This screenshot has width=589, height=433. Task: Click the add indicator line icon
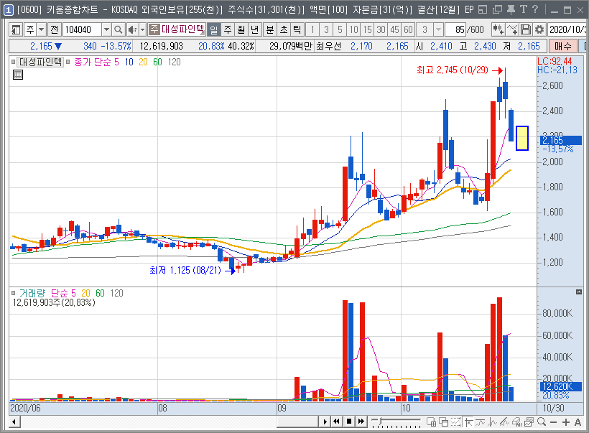[x=512, y=29]
